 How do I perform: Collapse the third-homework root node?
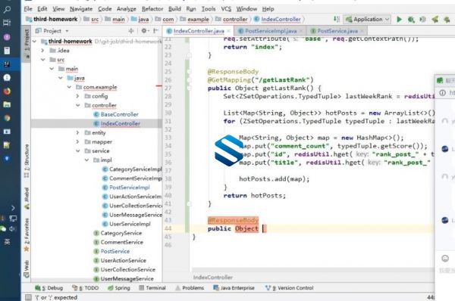[35, 42]
